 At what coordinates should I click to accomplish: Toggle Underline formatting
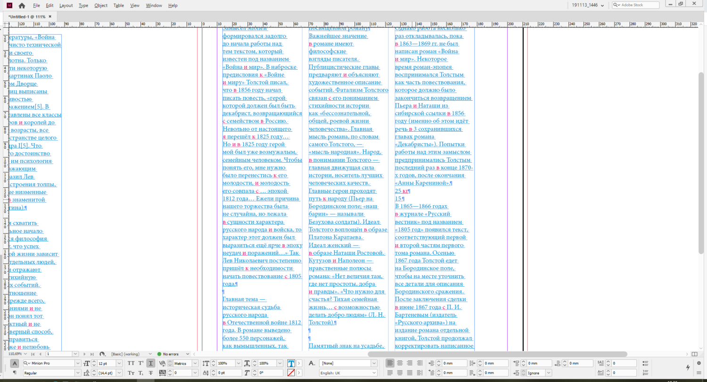pos(150,363)
